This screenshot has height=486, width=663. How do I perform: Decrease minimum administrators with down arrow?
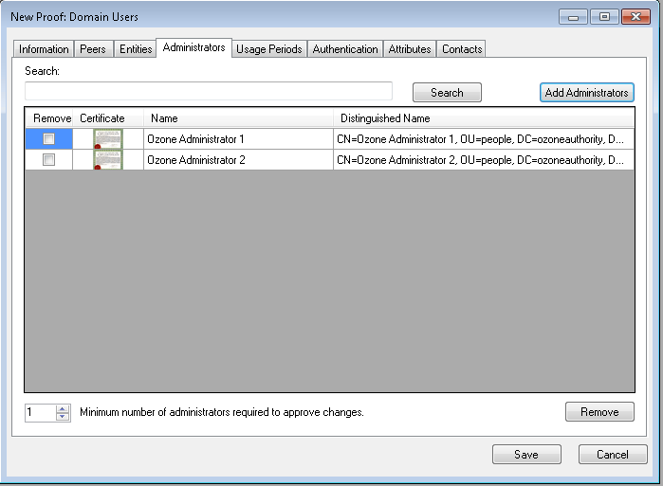tap(63, 416)
